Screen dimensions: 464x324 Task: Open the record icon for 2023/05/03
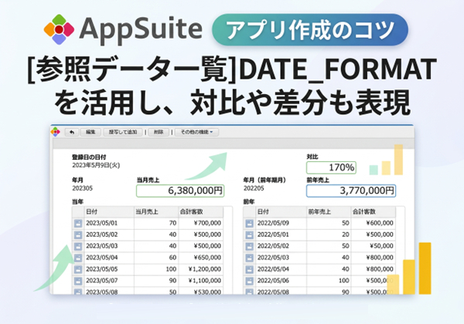coord(78,246)
